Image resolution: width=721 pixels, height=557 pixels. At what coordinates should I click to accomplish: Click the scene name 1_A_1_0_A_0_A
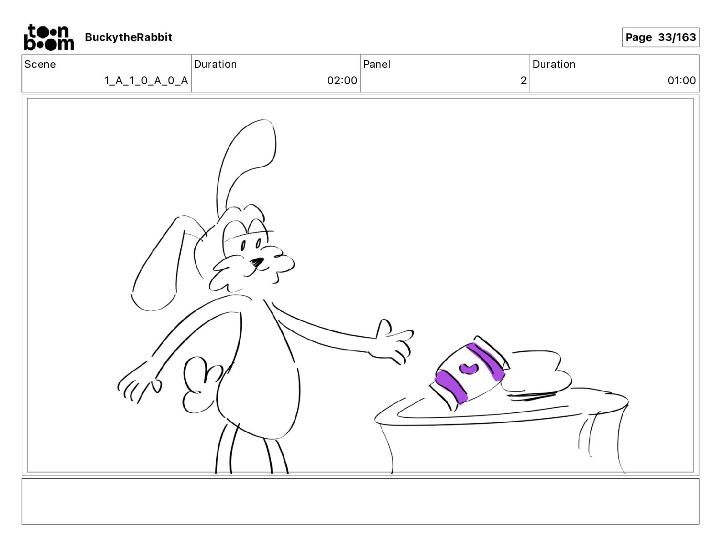(x=146, y=81)
